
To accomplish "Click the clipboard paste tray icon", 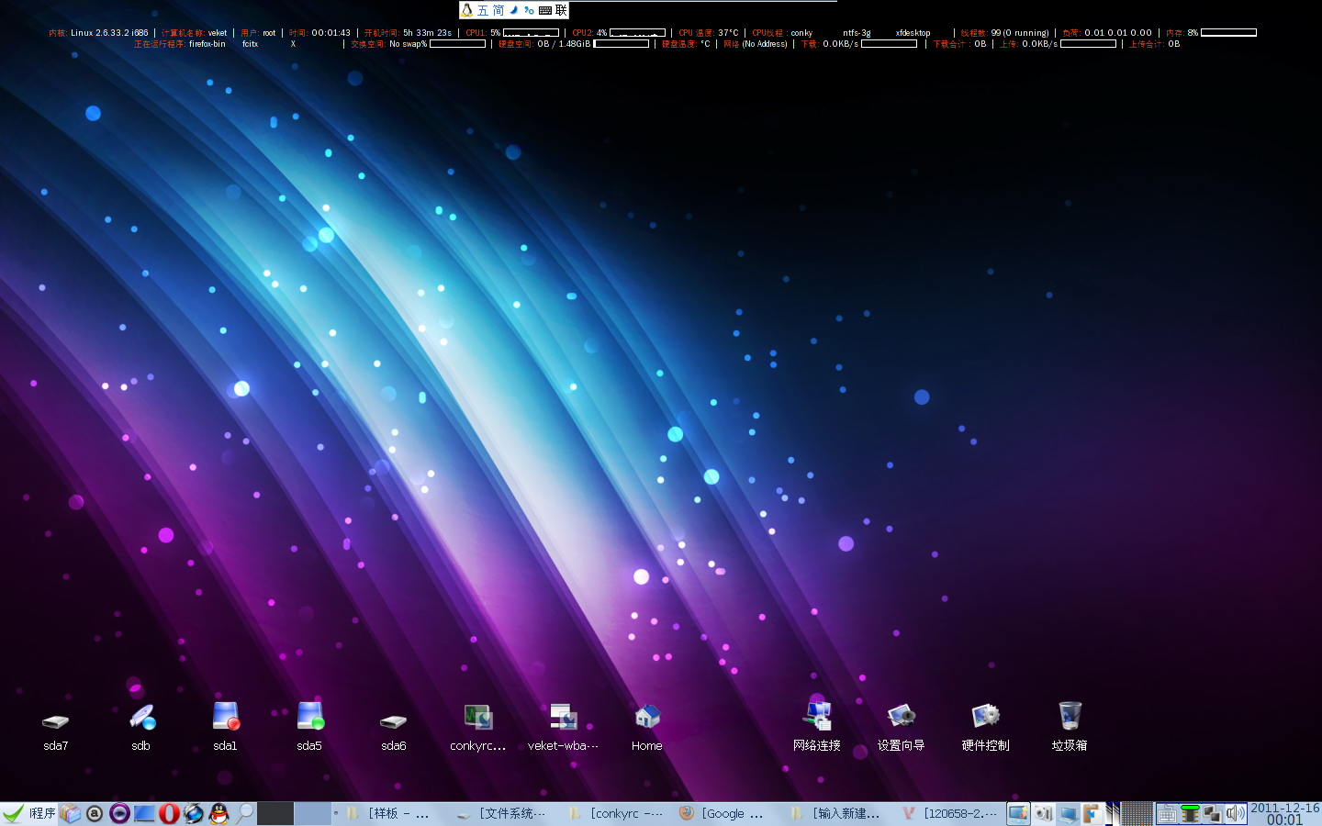I will (1092, 813).
